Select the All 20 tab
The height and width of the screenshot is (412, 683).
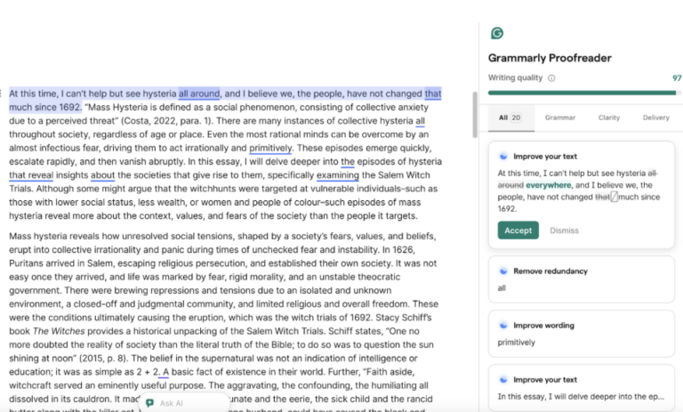pyautogui.click(x=510, y=117)
